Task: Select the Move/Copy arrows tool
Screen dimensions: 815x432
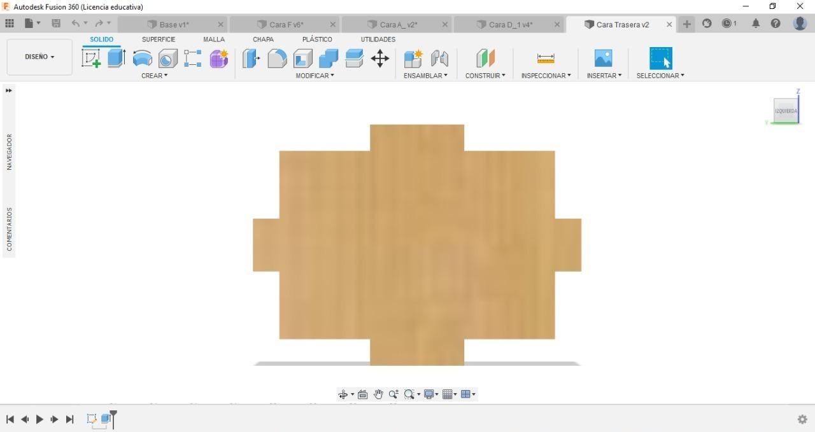Action: (380, 59)
